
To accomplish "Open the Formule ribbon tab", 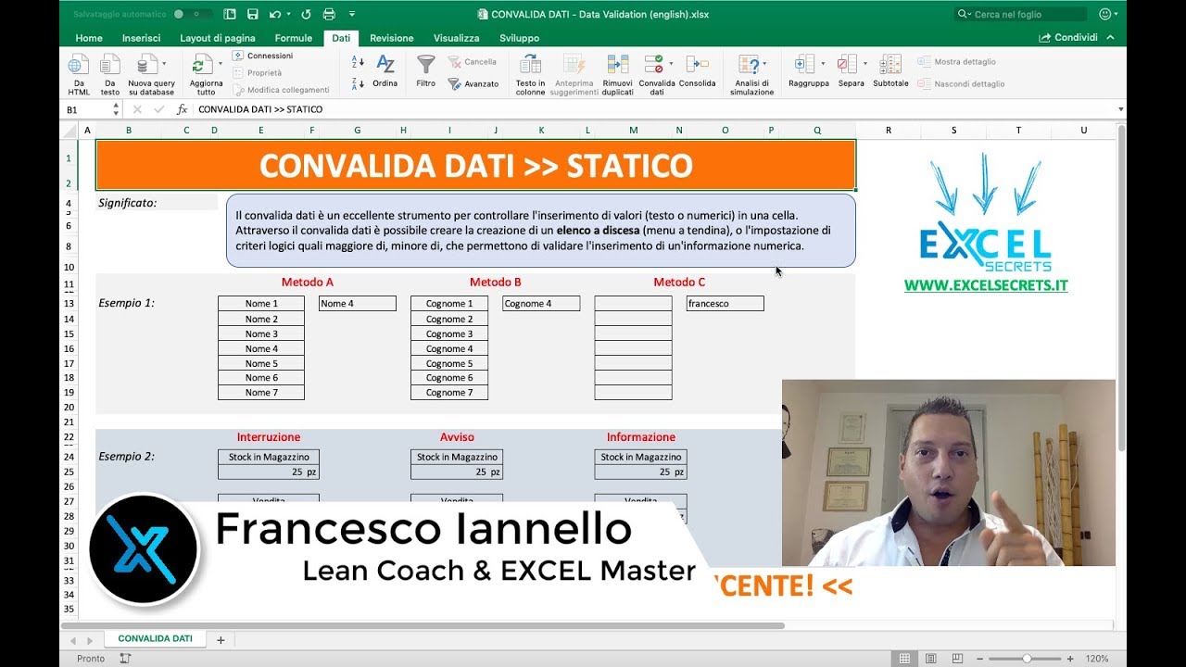I will click(x=294, y=38).
